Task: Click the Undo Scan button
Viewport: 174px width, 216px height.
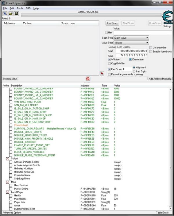Action: (155, 23)
